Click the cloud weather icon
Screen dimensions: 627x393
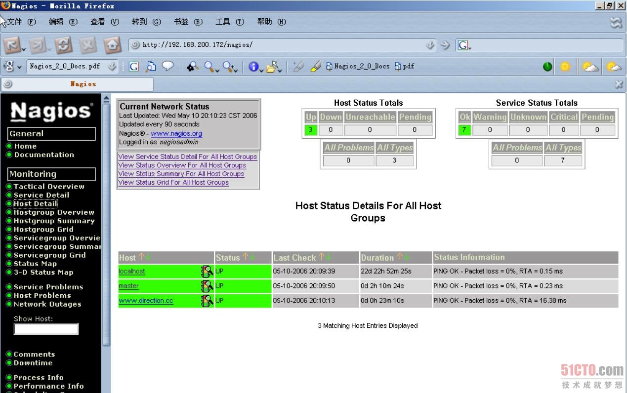click(590, 67)
